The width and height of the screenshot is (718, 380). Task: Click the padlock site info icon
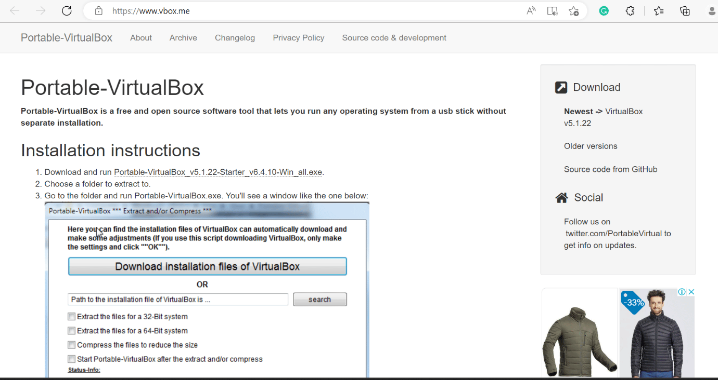pos(99,11)
